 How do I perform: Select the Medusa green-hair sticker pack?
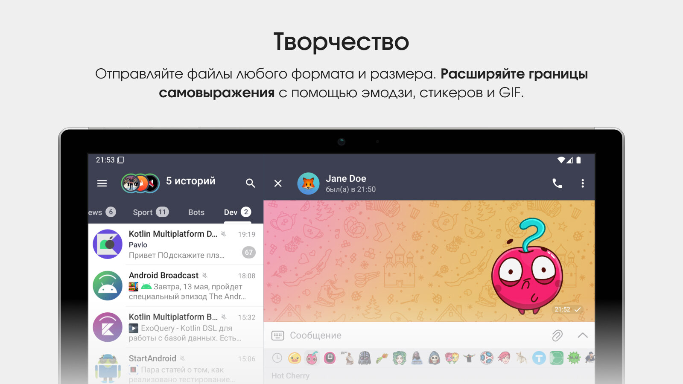(x=400, y=358)
